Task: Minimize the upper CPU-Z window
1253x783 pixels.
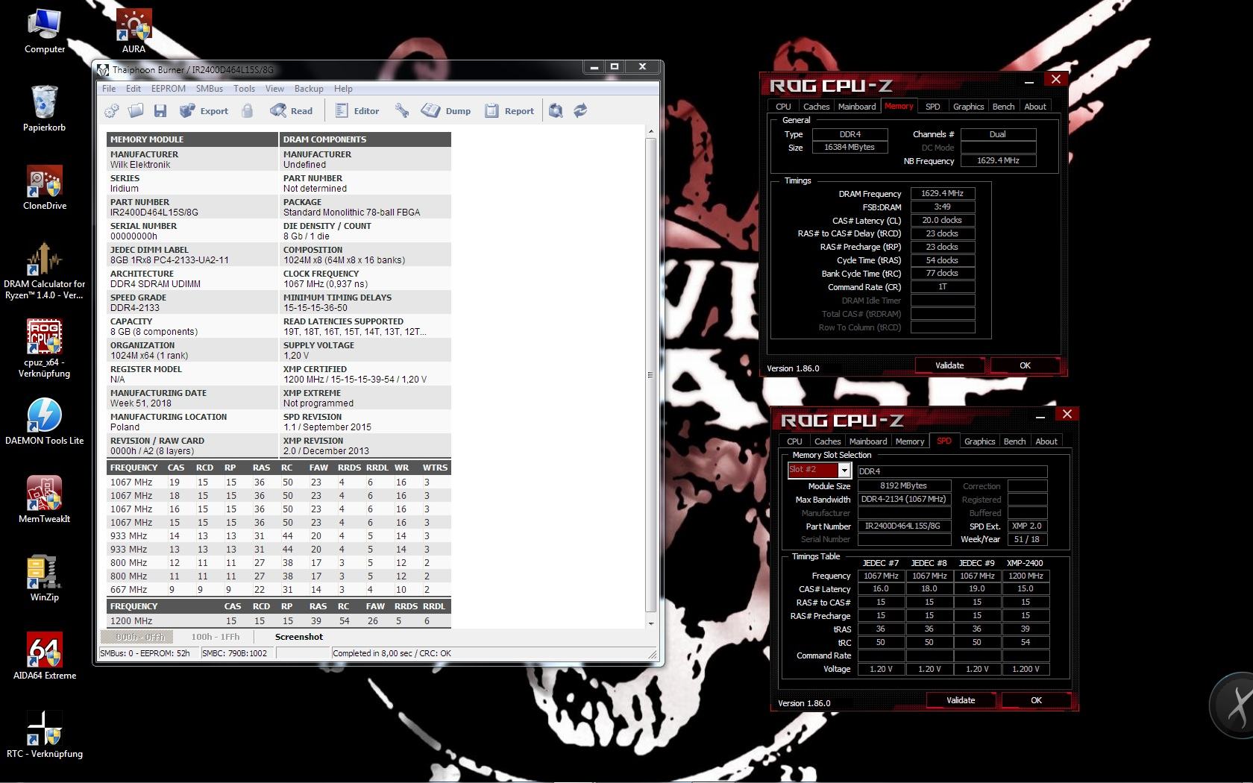Action: 1029,81
